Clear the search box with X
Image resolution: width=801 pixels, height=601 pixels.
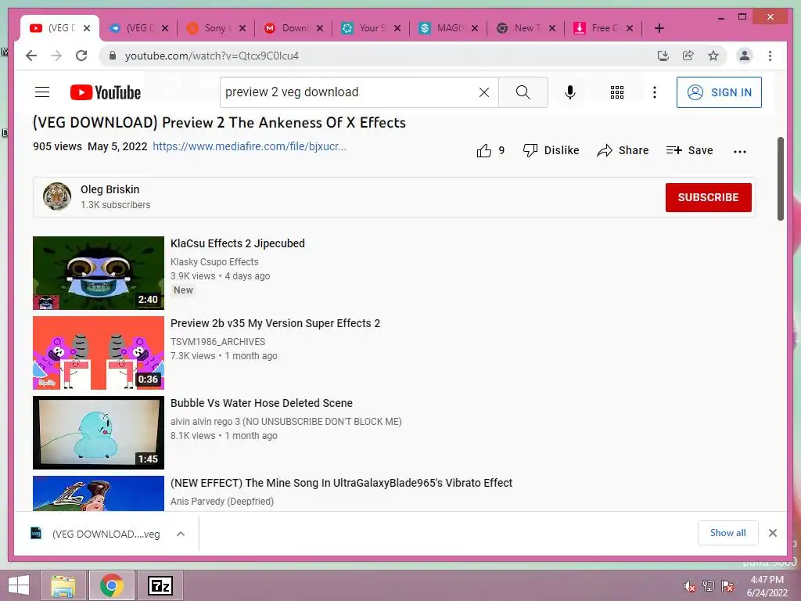(x=483, y=92)
